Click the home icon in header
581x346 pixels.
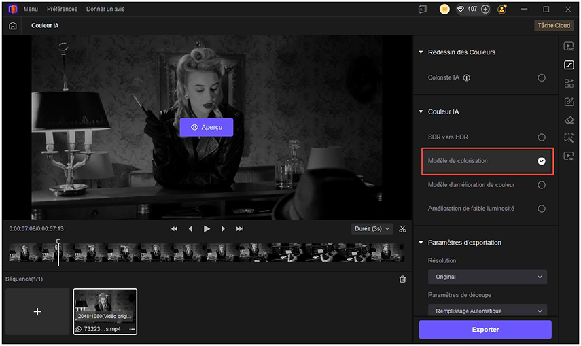(13, 26)
